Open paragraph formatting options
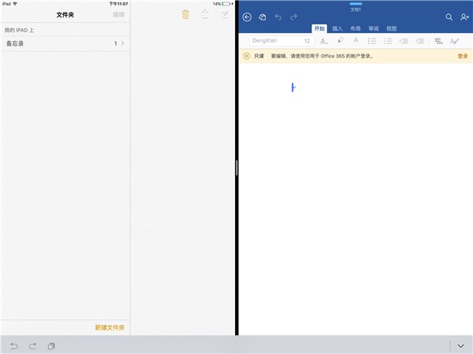This screenshot has width=473, height=354. tap(438, 41)
